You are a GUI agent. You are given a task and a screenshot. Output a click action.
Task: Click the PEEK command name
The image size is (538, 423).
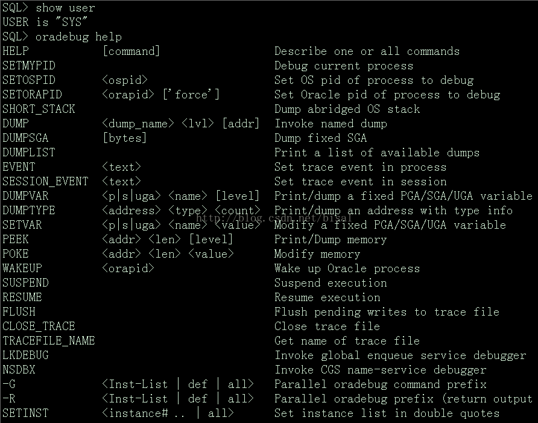(x=16, y=240)
